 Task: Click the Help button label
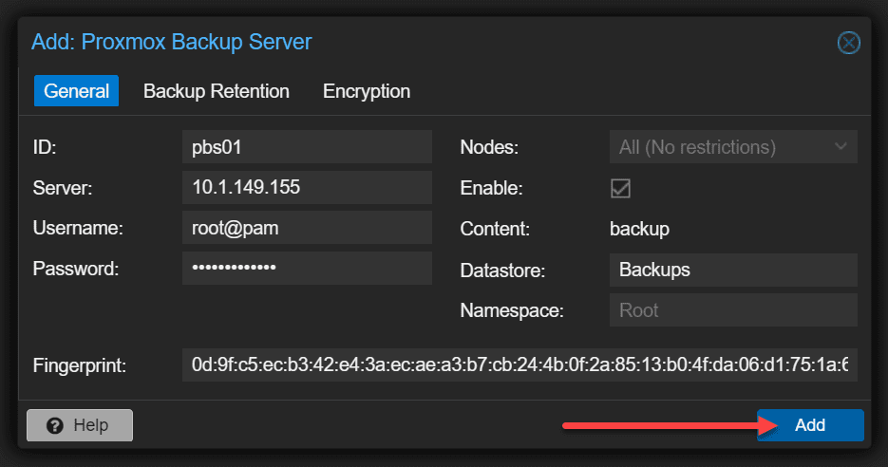[x=90, y=425]
